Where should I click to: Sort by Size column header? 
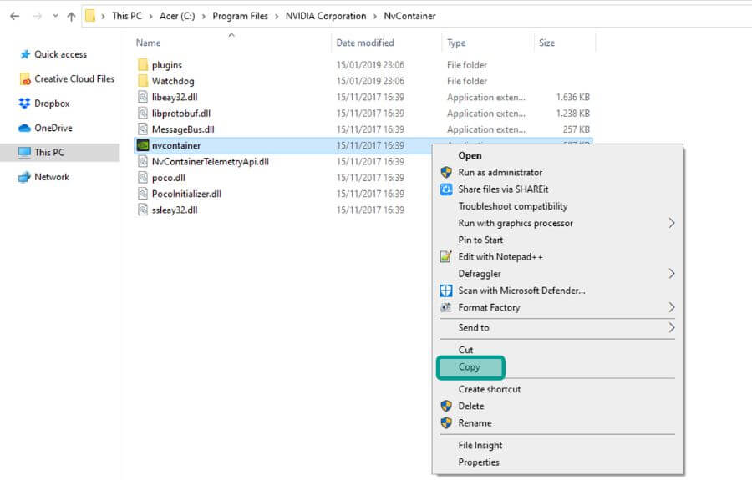click(x=546, y=43)
